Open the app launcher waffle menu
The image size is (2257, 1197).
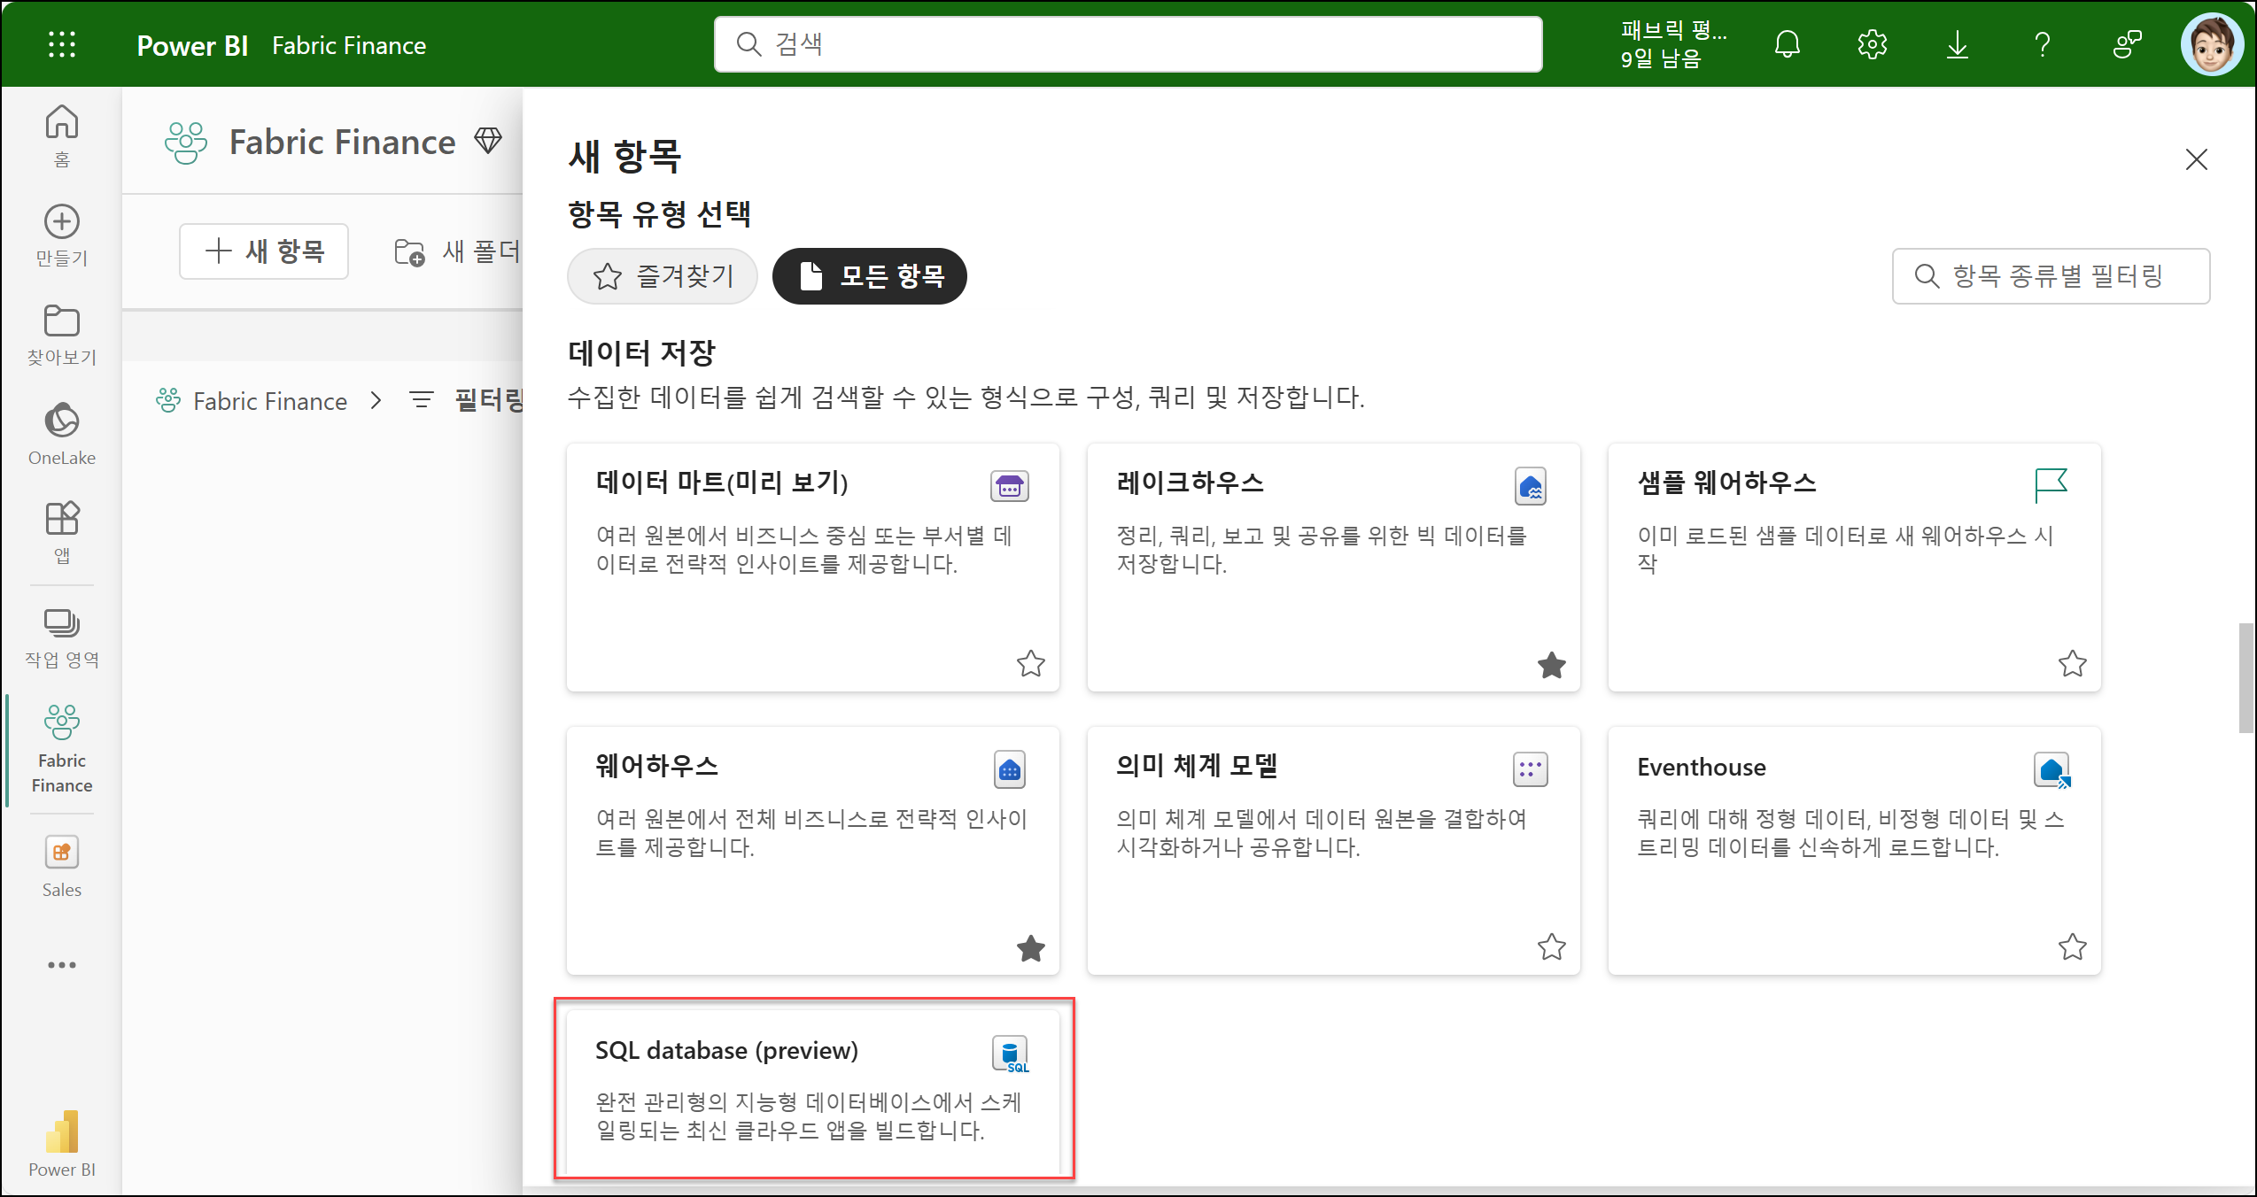61,44
